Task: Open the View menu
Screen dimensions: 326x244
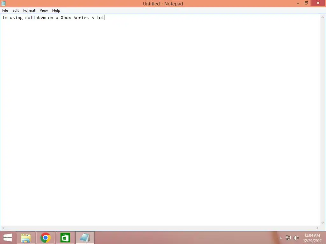Action: (x=44, y=10)
